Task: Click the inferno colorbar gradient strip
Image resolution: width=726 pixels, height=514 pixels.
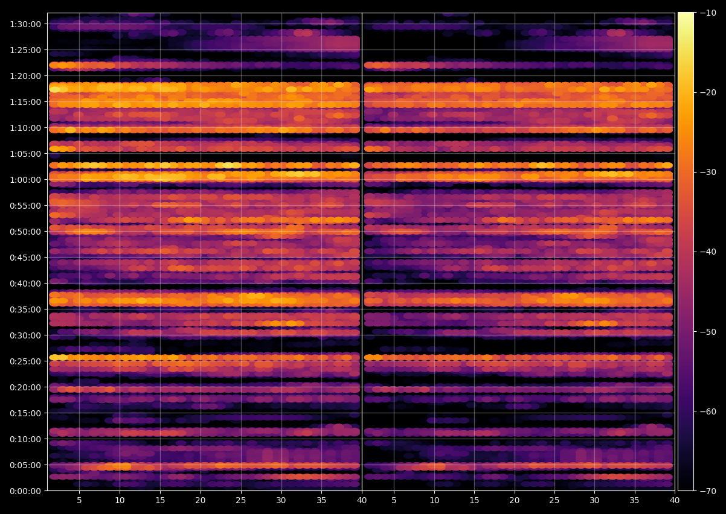Action: pyautogui.click(x=686, y=252)
